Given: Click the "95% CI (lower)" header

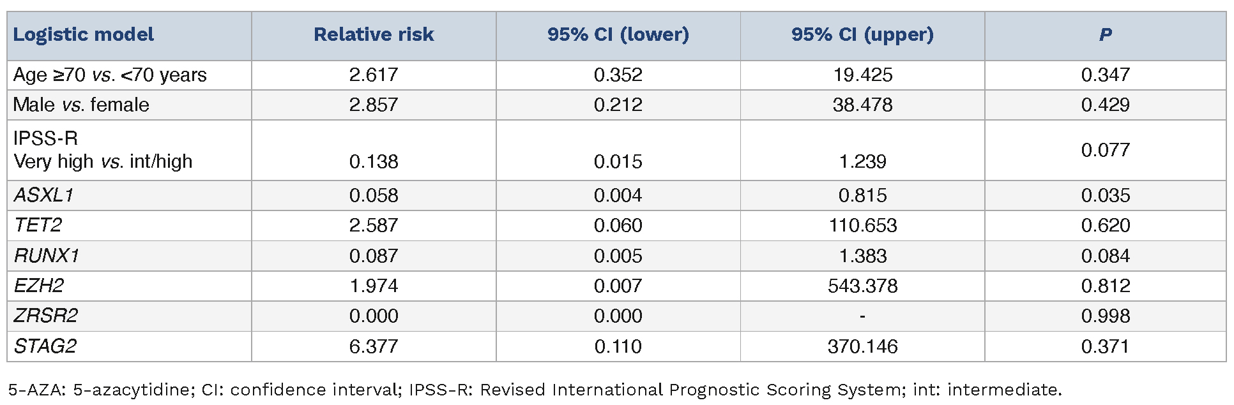Looking at the screenshot, I should (618, 35).
